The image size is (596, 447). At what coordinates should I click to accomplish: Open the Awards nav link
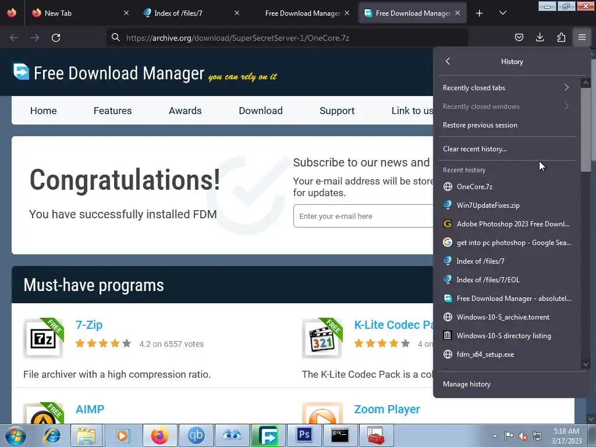click(x=185, y=111)
